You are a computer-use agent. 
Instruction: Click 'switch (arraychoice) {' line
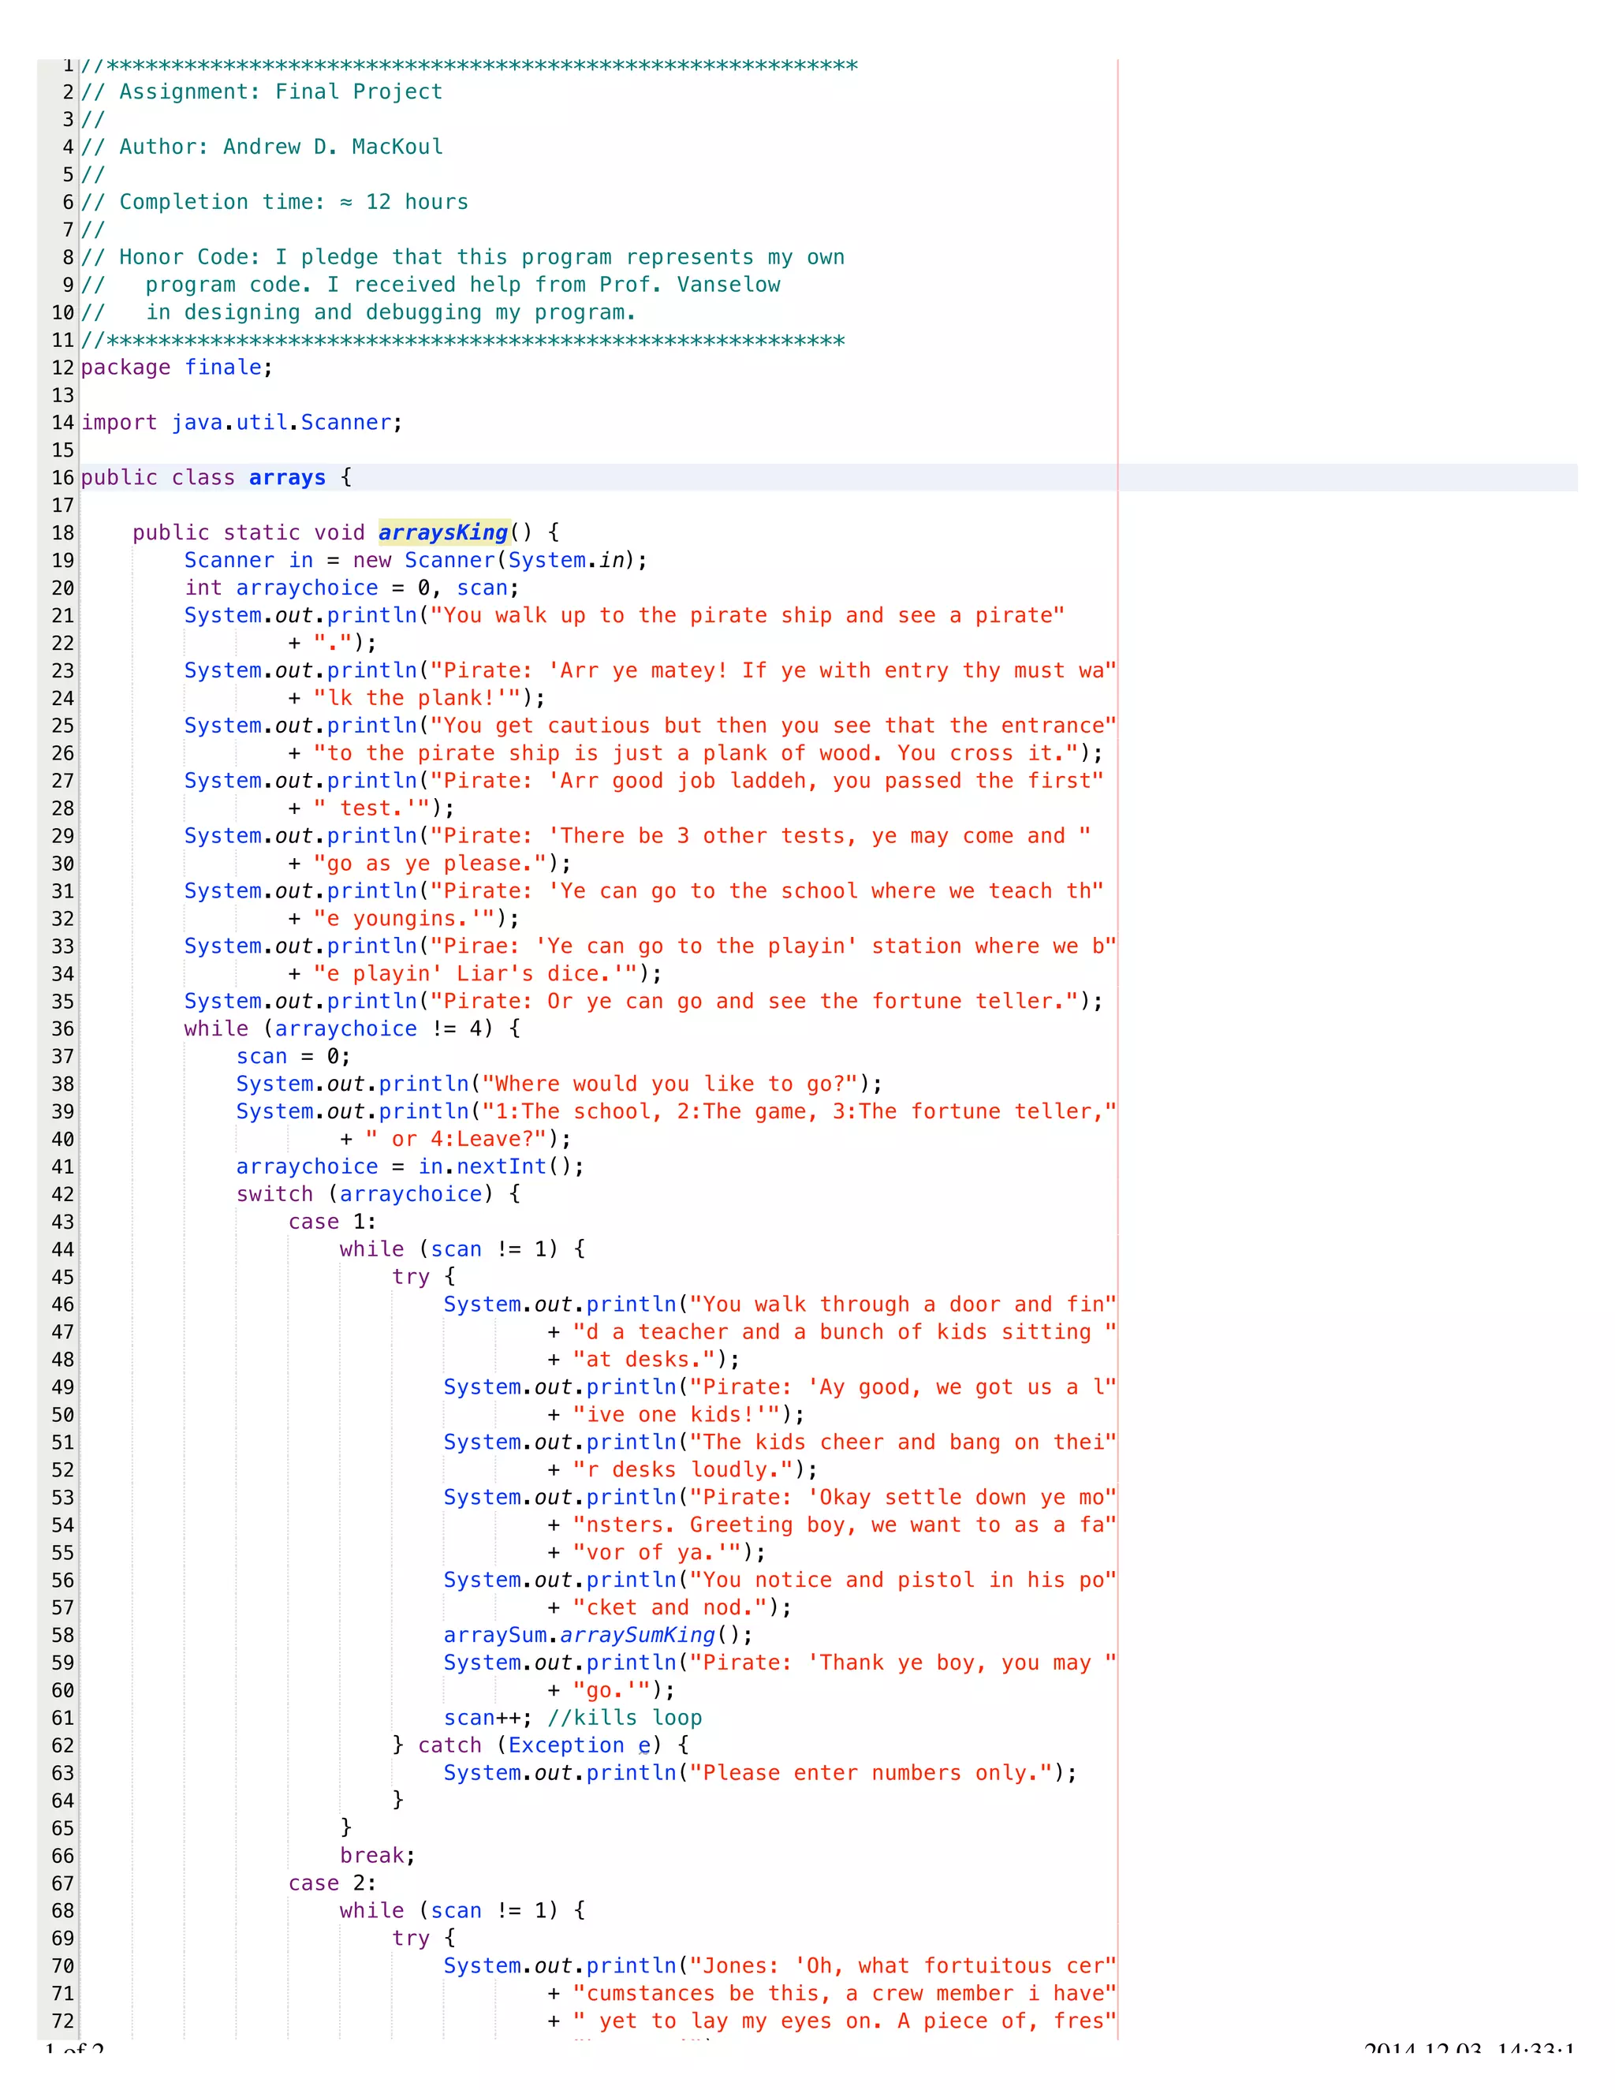[378, 1194]
